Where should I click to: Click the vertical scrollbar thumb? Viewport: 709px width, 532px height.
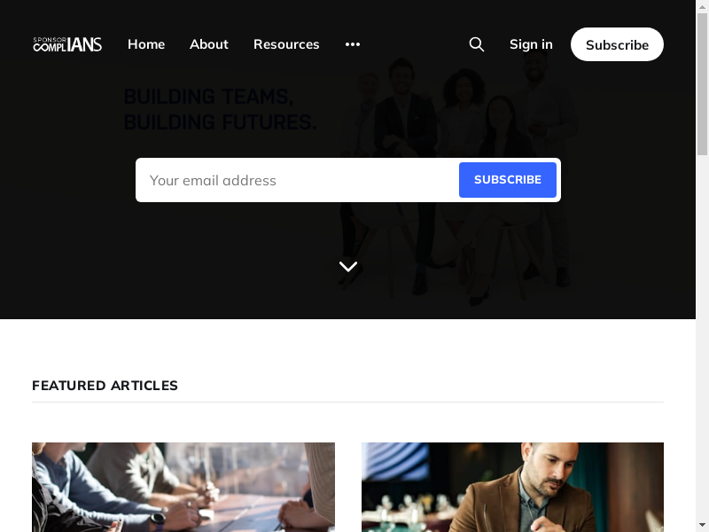[702, 84]
